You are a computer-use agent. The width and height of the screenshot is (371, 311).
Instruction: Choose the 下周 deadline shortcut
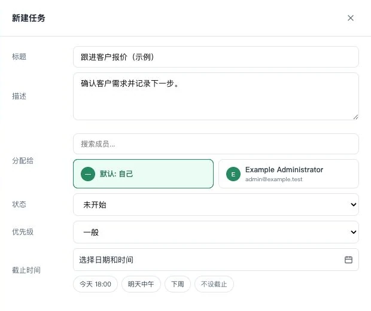point(178,284)
